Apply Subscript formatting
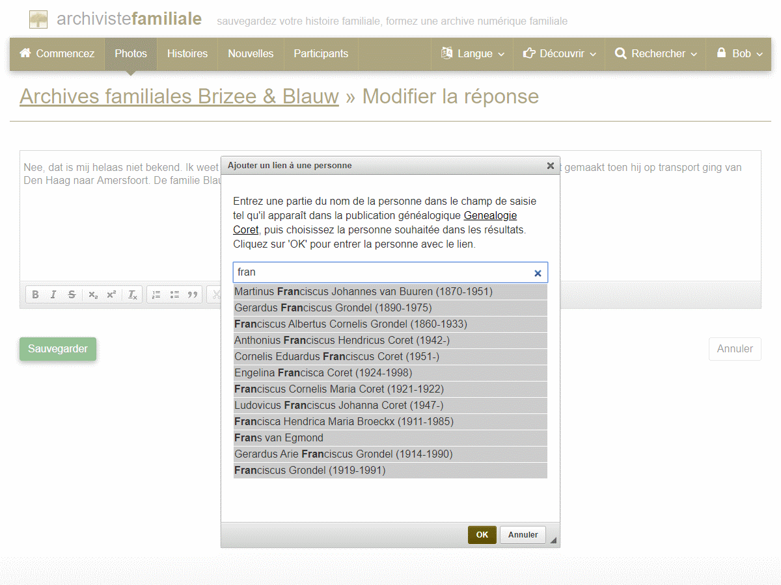The width and height of the screenshot is (781, 585). 93,294
